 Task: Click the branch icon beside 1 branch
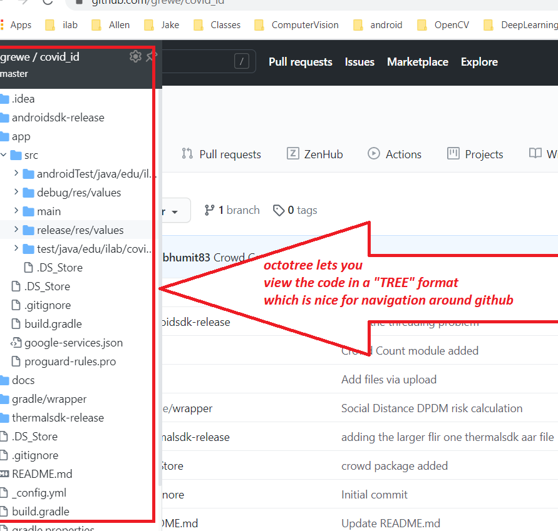210,210
